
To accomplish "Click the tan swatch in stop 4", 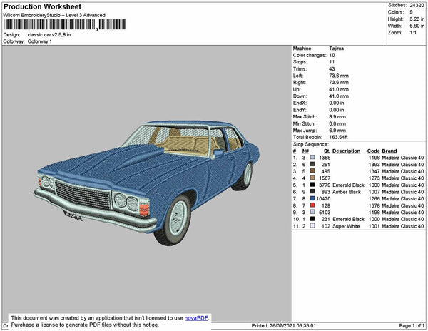I will tap(312, 178).
